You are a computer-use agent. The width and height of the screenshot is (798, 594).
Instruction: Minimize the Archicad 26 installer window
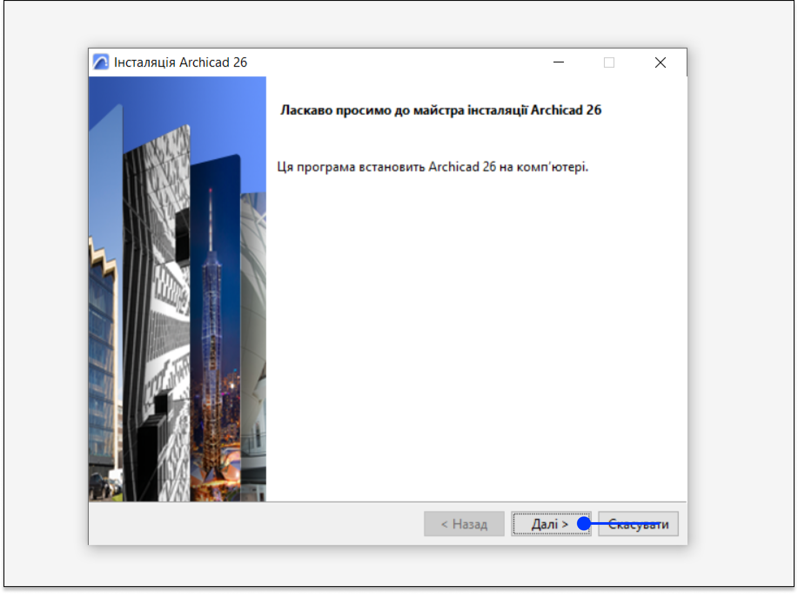(559, 62)
